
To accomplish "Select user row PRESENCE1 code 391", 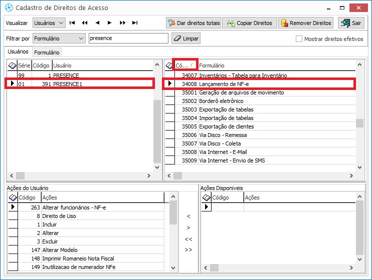I will (x=80, y=84).
